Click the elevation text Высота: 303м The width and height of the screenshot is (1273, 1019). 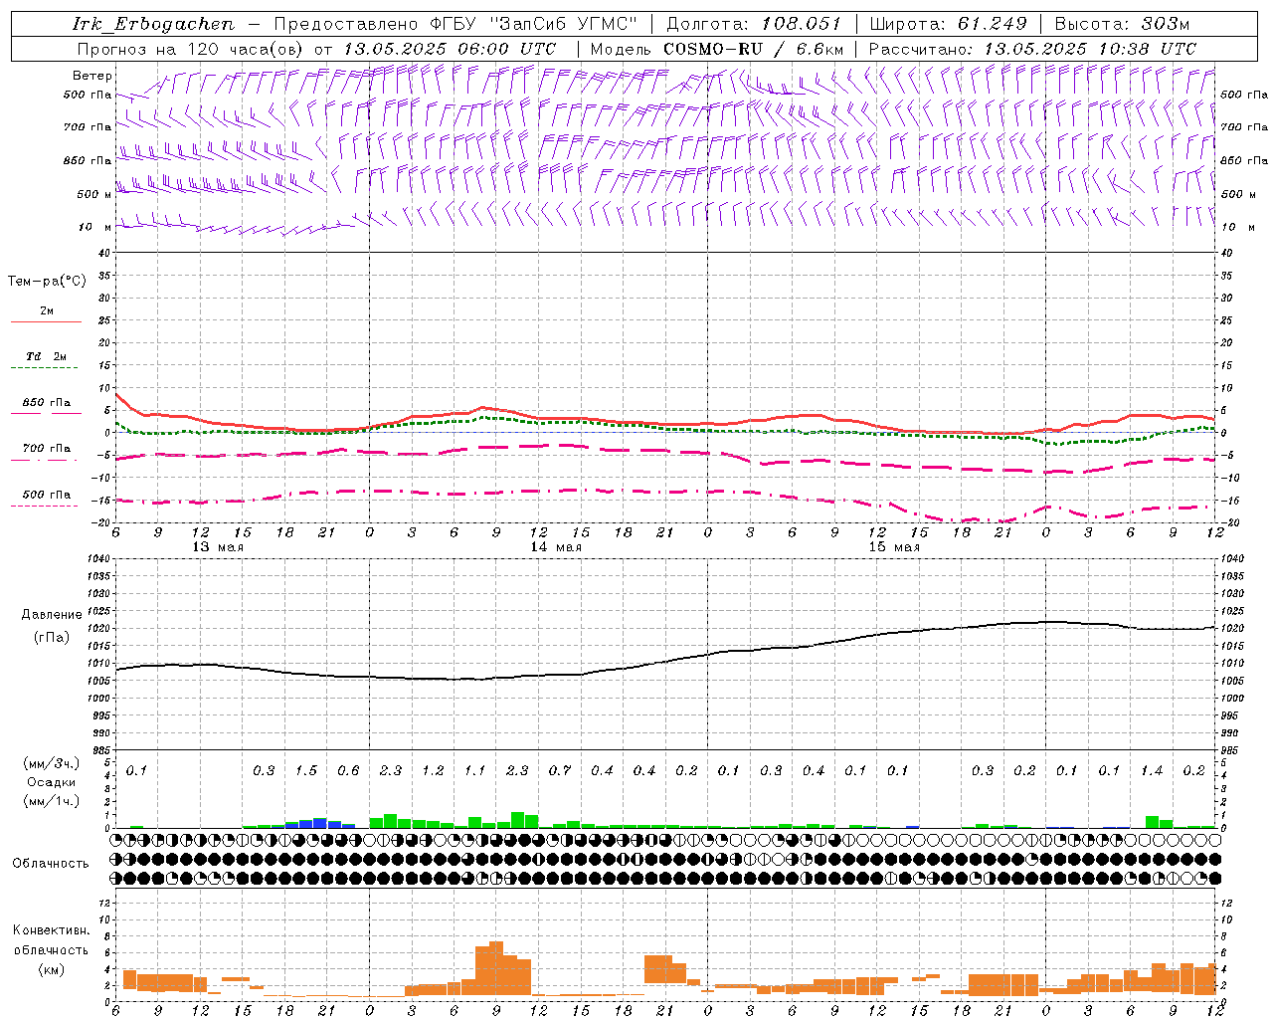pyautogui.click(x=1122, y=24)
